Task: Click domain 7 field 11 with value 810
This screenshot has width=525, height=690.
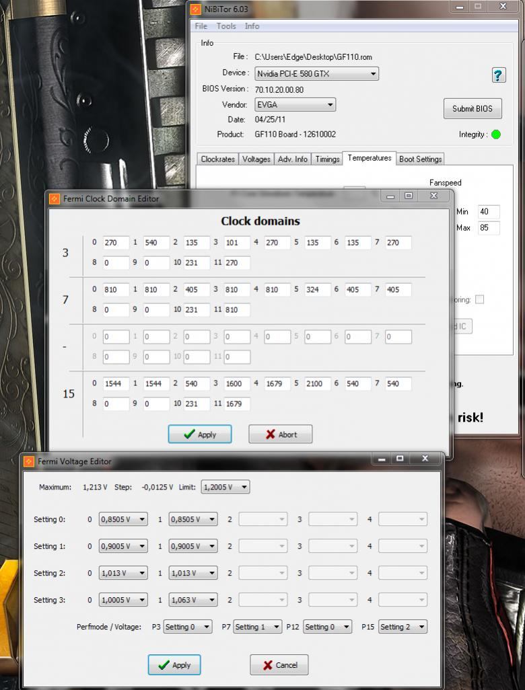Action: (x=237, y=310)
